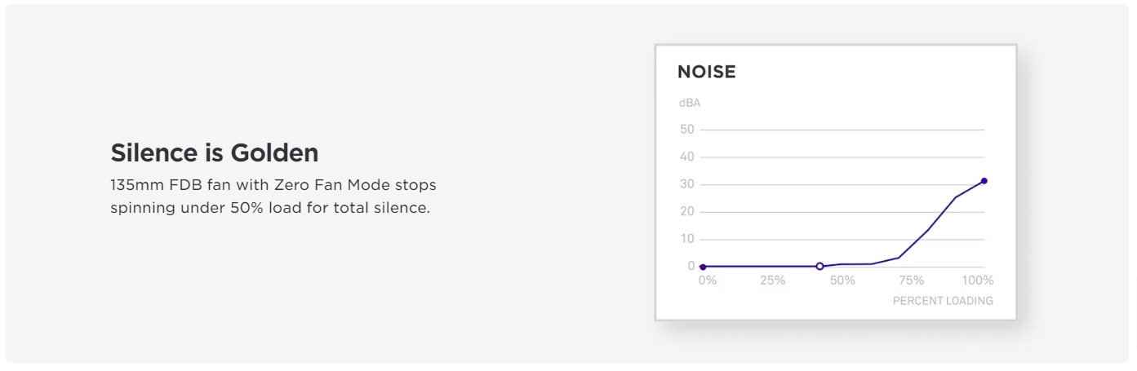Click the 10 value on the dBA axis
Viewport: 1137px width, 371px height.
pos(686,239)
